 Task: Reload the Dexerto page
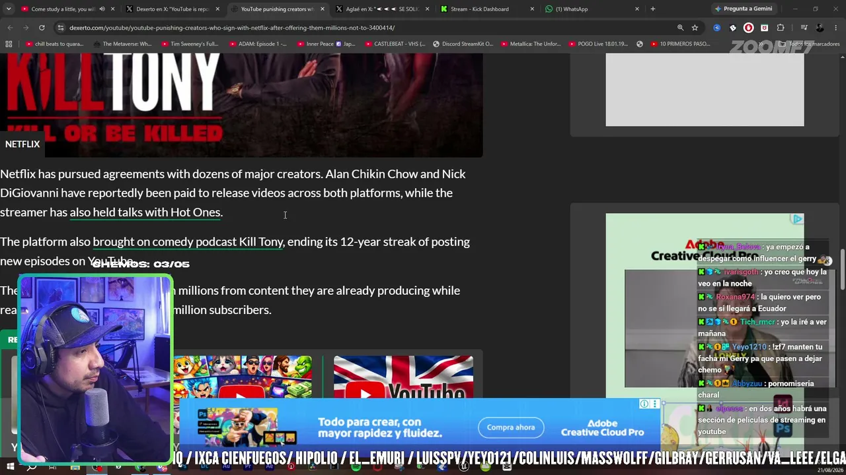pos(42,28)
